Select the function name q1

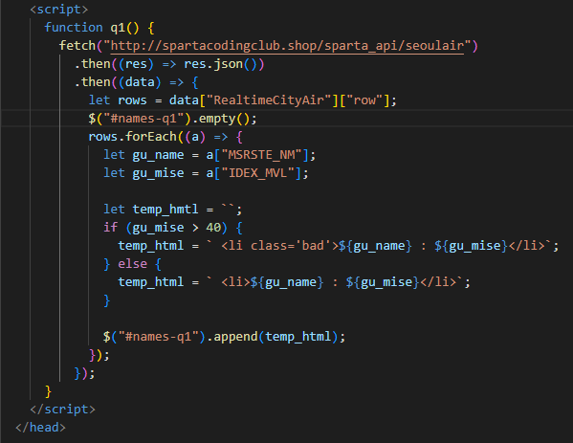(x=118, y=28)
